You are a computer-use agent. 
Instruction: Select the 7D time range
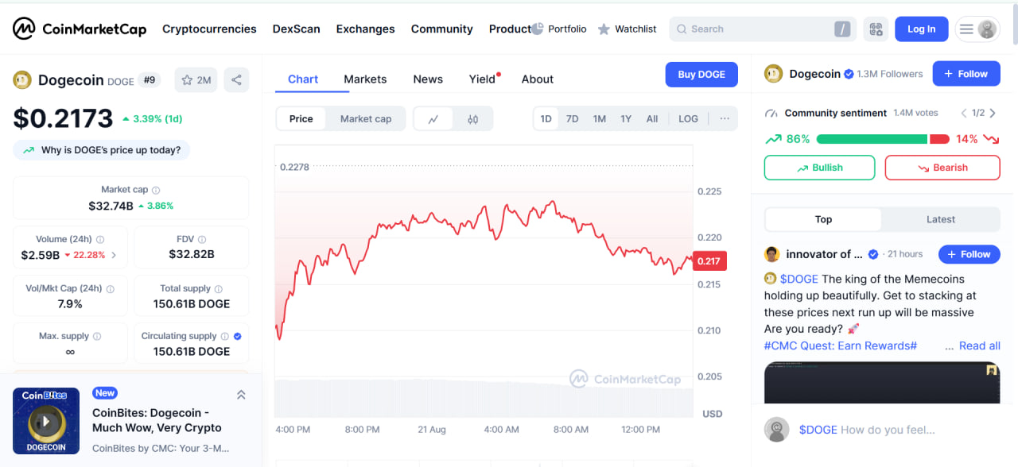point(572,119)
